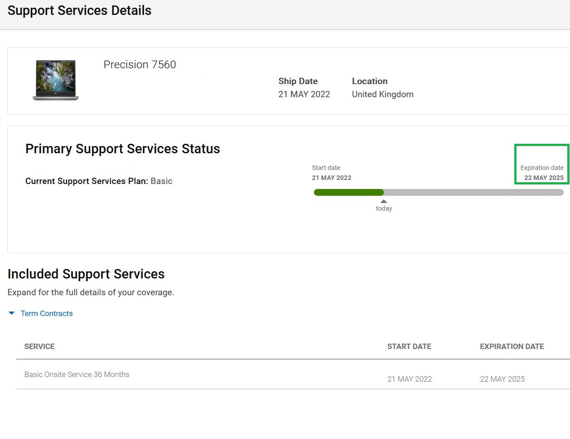
Task: Click the SERVICE column header
Action: coord(39,346)
